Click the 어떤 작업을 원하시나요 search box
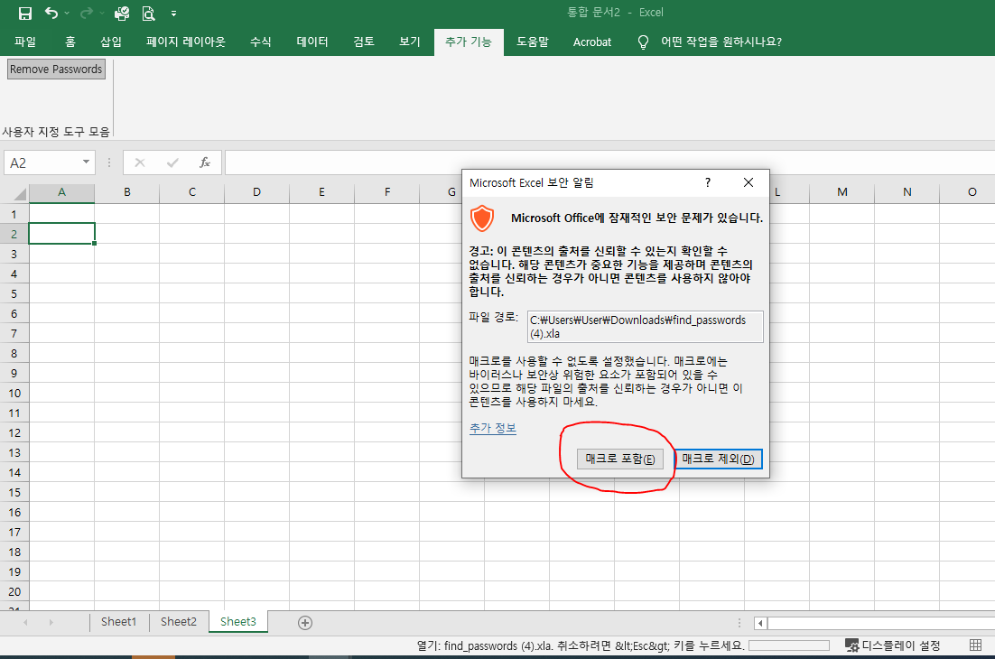995x659 pixels. [721, 42]
